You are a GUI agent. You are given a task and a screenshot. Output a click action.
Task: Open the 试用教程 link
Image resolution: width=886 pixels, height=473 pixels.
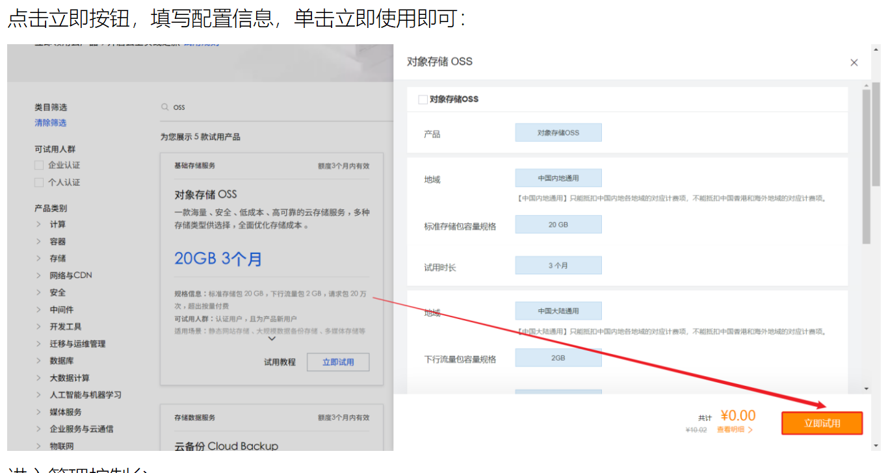280,362
